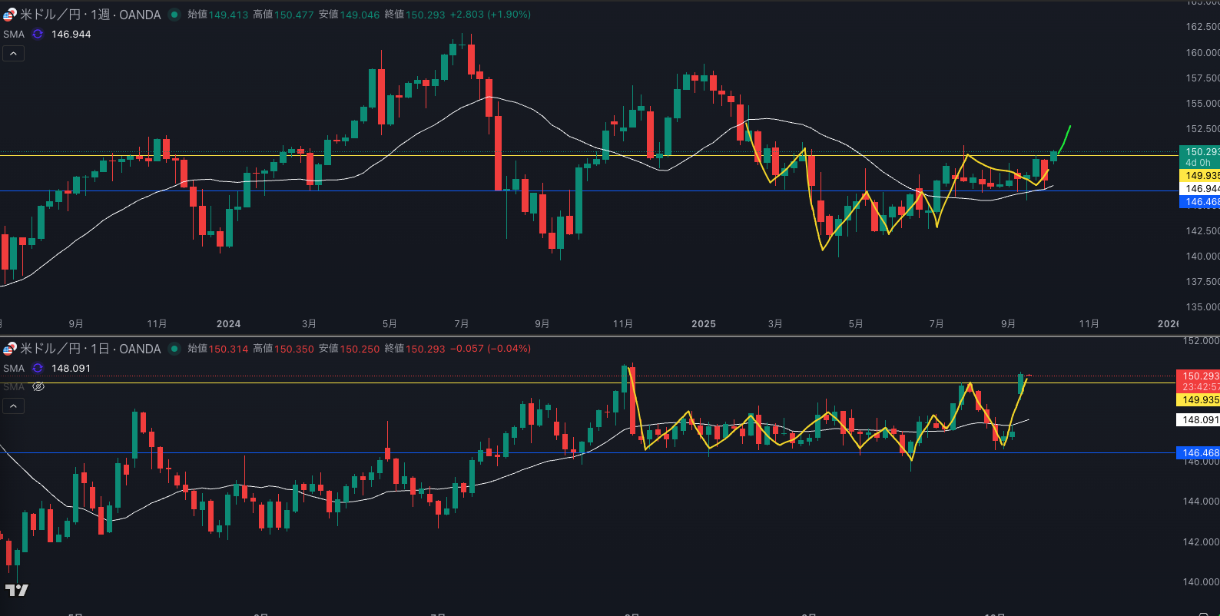Click the blue 146.468 price label on weekly axis

coord(1199,202)
